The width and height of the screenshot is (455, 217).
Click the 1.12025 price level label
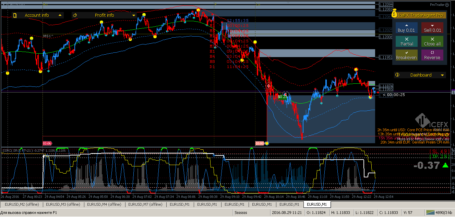[386, 30]
